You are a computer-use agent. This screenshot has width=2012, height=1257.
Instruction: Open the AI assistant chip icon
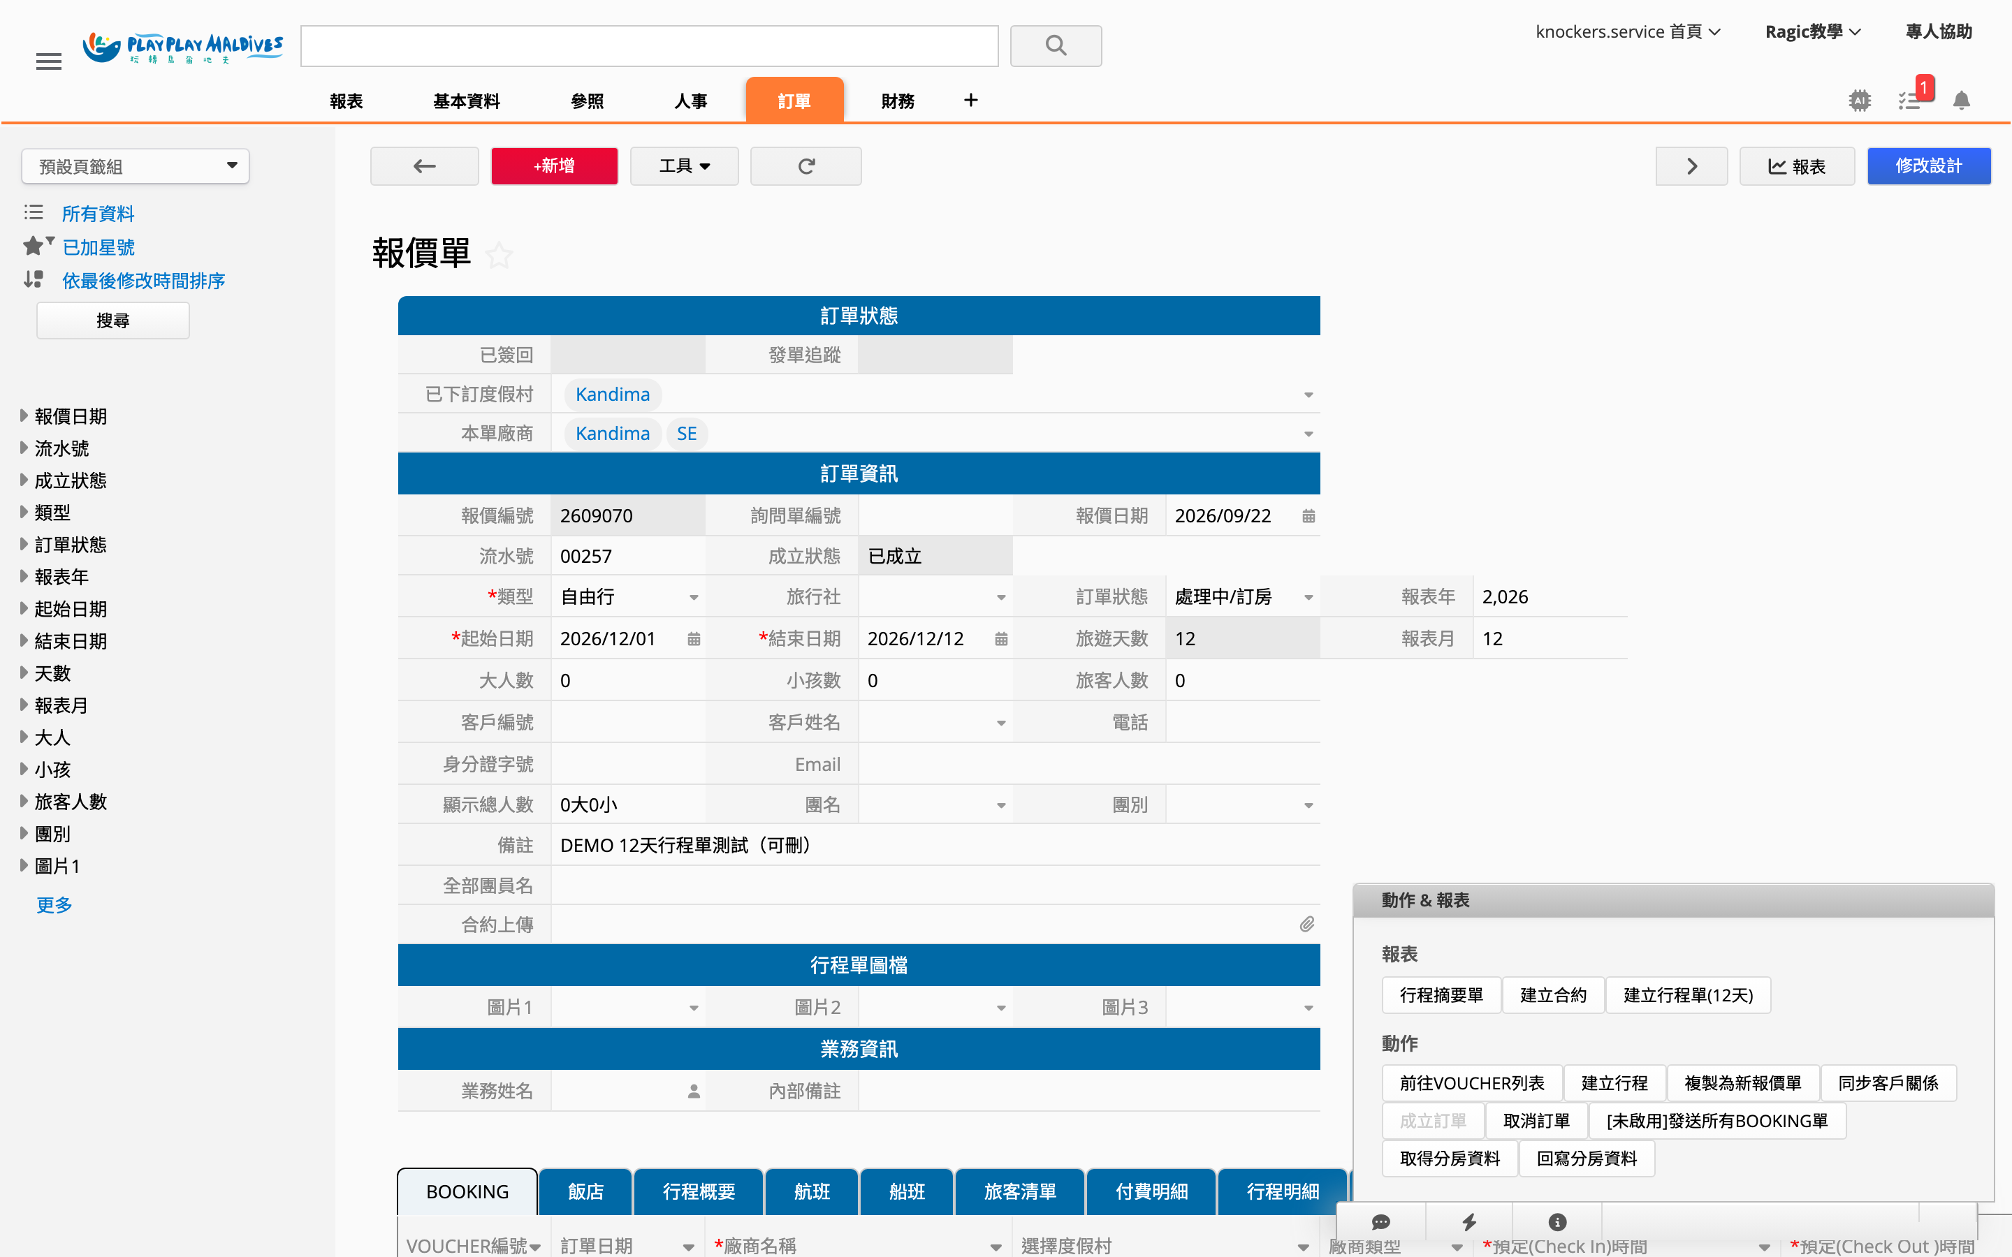[1860, 101]
